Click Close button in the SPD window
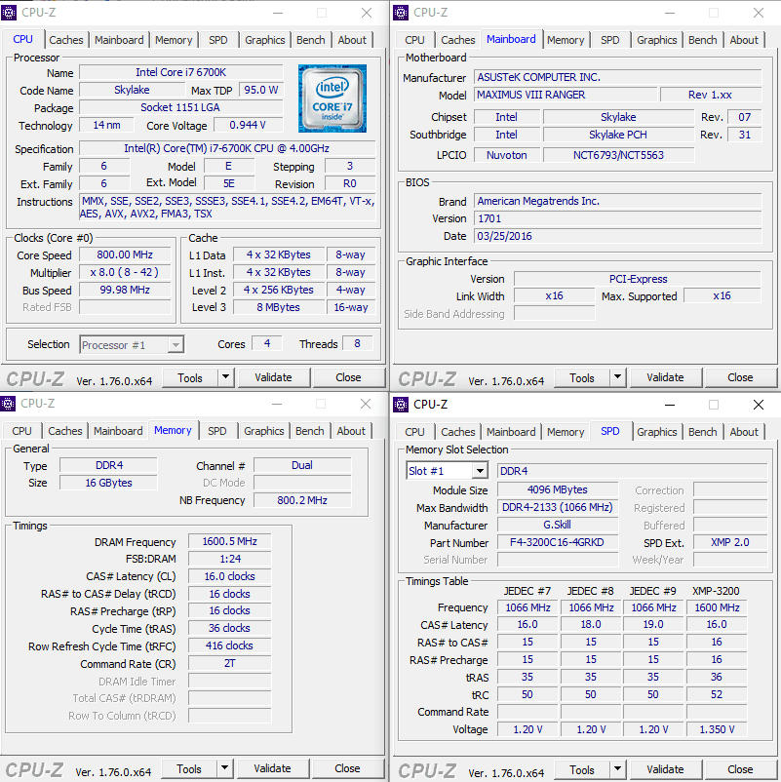 coord(740,769)
